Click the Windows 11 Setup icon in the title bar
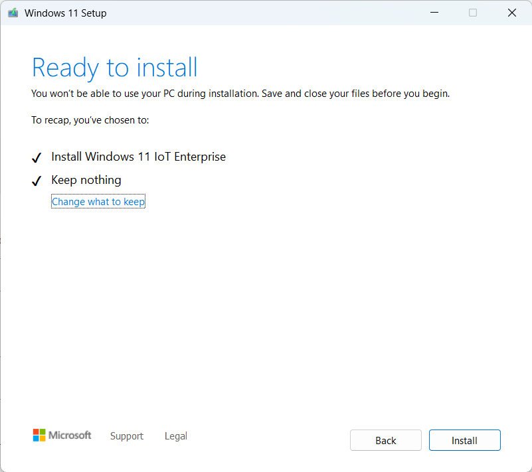The height and width of the screenshot is (472, 532). [x=12, y=12]
